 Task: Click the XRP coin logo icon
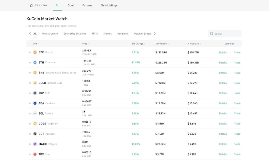35,93
